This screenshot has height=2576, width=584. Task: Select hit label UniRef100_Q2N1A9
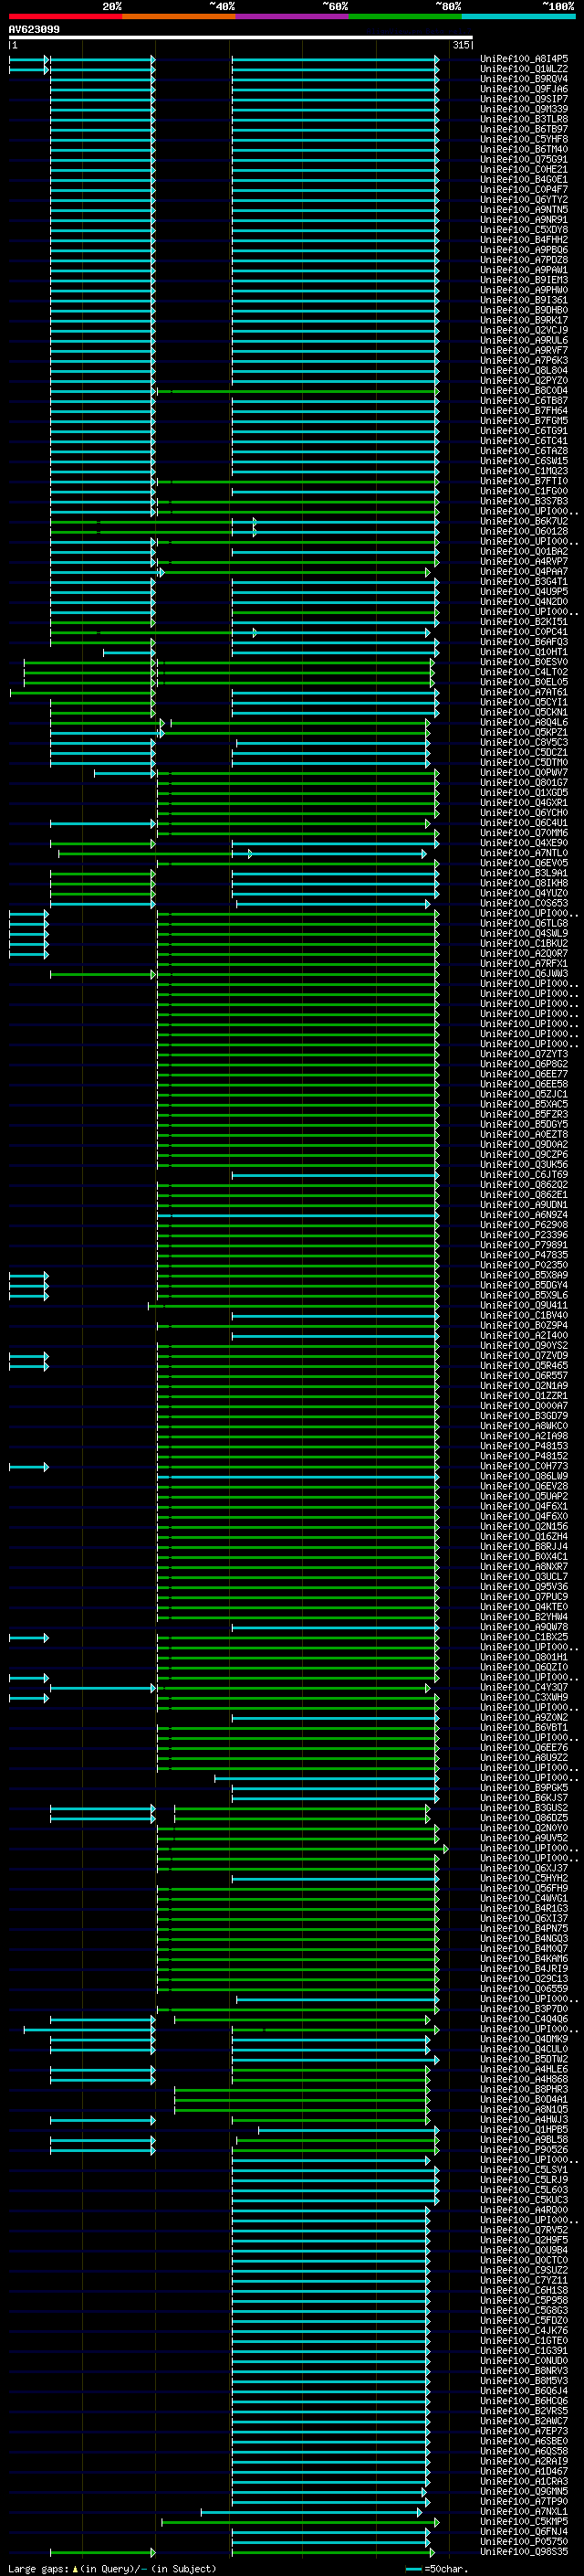(524, 1385)
